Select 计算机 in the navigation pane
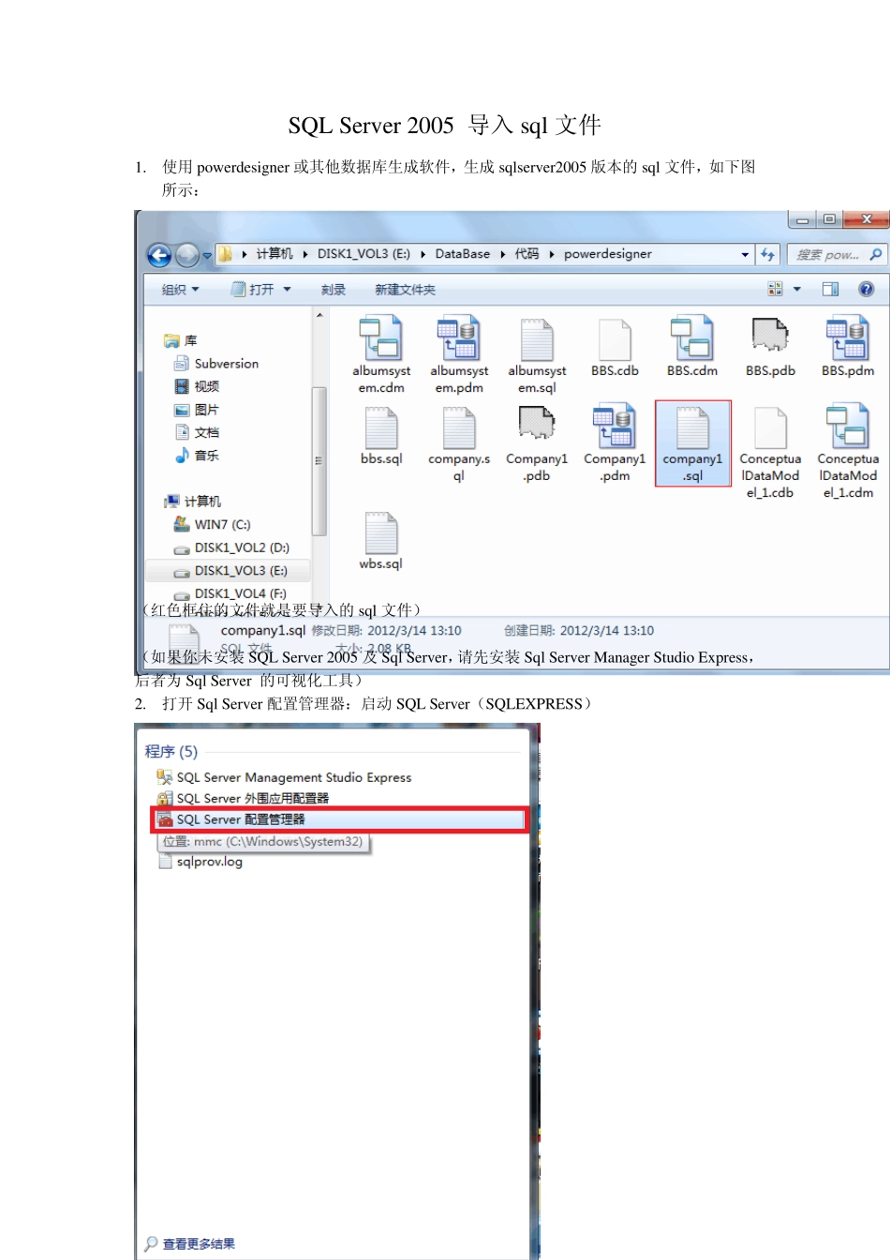 point(193,502)
